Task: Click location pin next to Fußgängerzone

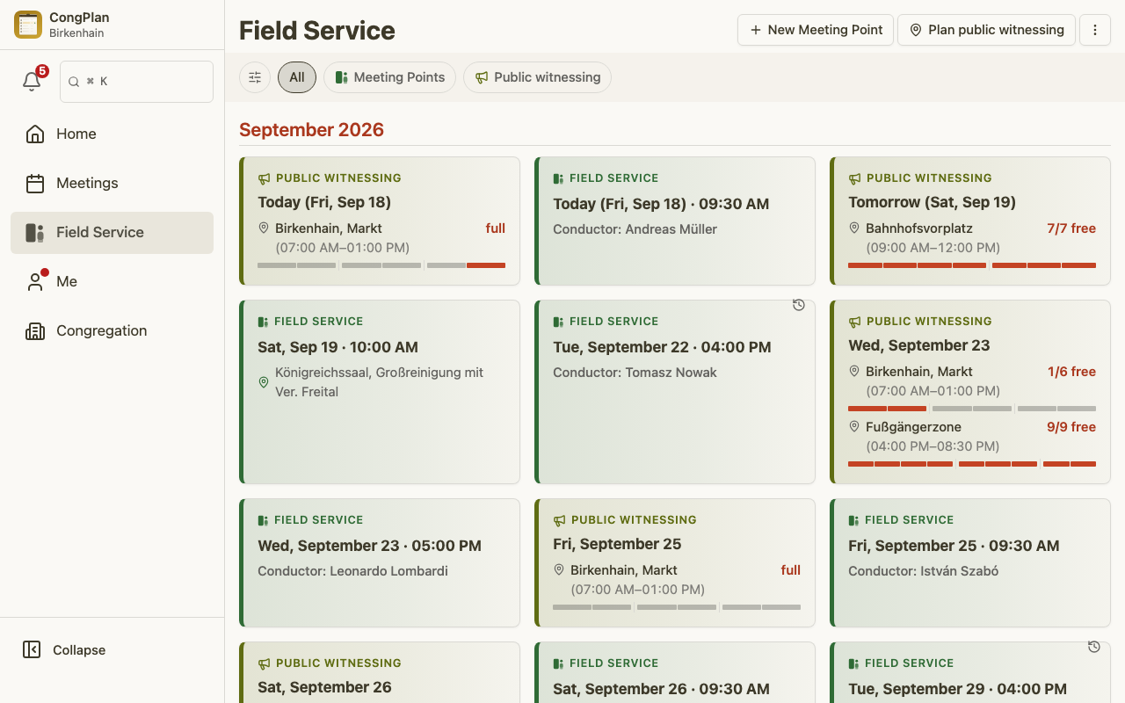Action: (854, 426)
